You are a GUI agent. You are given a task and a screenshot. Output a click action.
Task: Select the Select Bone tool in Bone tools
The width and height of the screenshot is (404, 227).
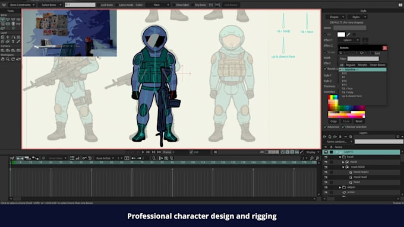[x=2, y=20]
